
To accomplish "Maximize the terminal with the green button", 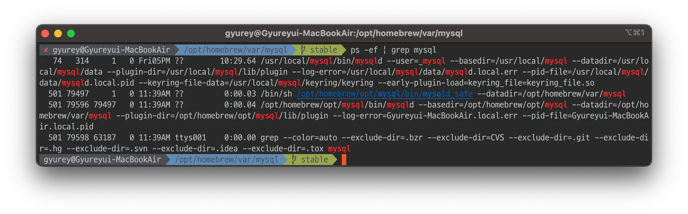I will [x=71, y=34].
